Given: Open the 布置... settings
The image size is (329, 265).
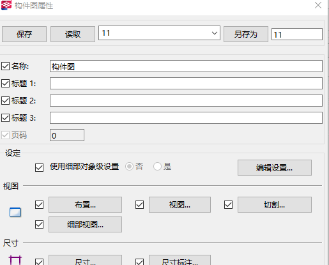Looking at the screenshot, I should pos(85,205).
